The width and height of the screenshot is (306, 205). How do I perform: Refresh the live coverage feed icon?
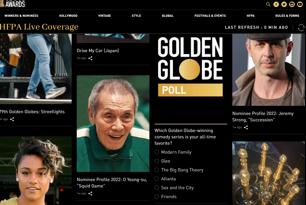pos(301,27)
